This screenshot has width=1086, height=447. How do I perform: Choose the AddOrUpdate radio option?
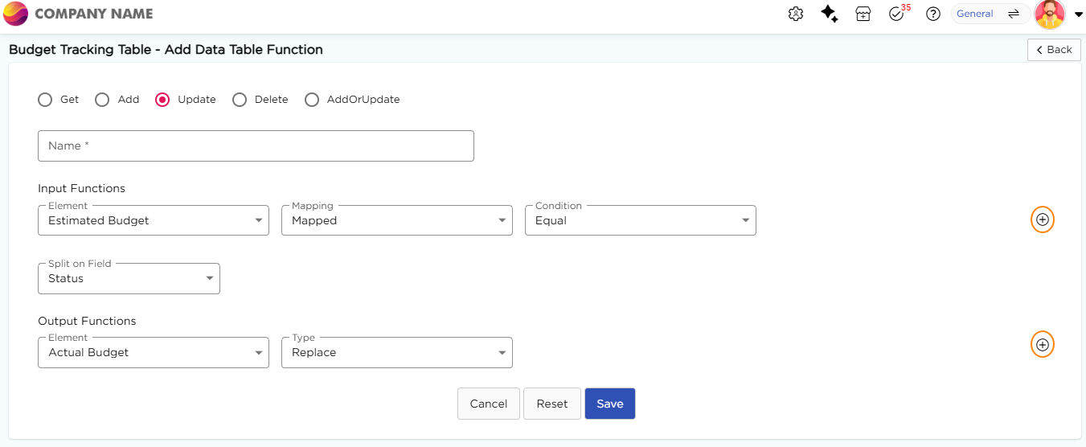click(x=312, y=100)
